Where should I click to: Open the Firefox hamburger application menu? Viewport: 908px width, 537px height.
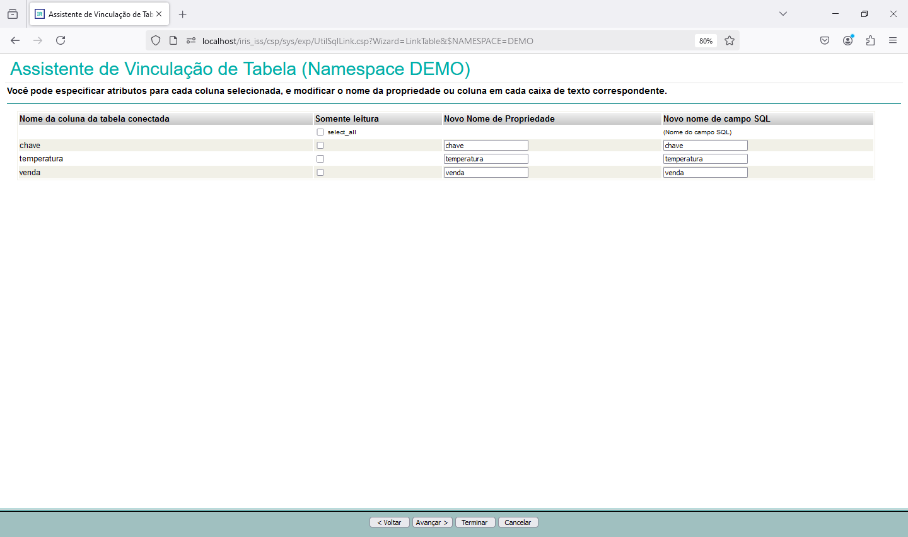(893, 40)
